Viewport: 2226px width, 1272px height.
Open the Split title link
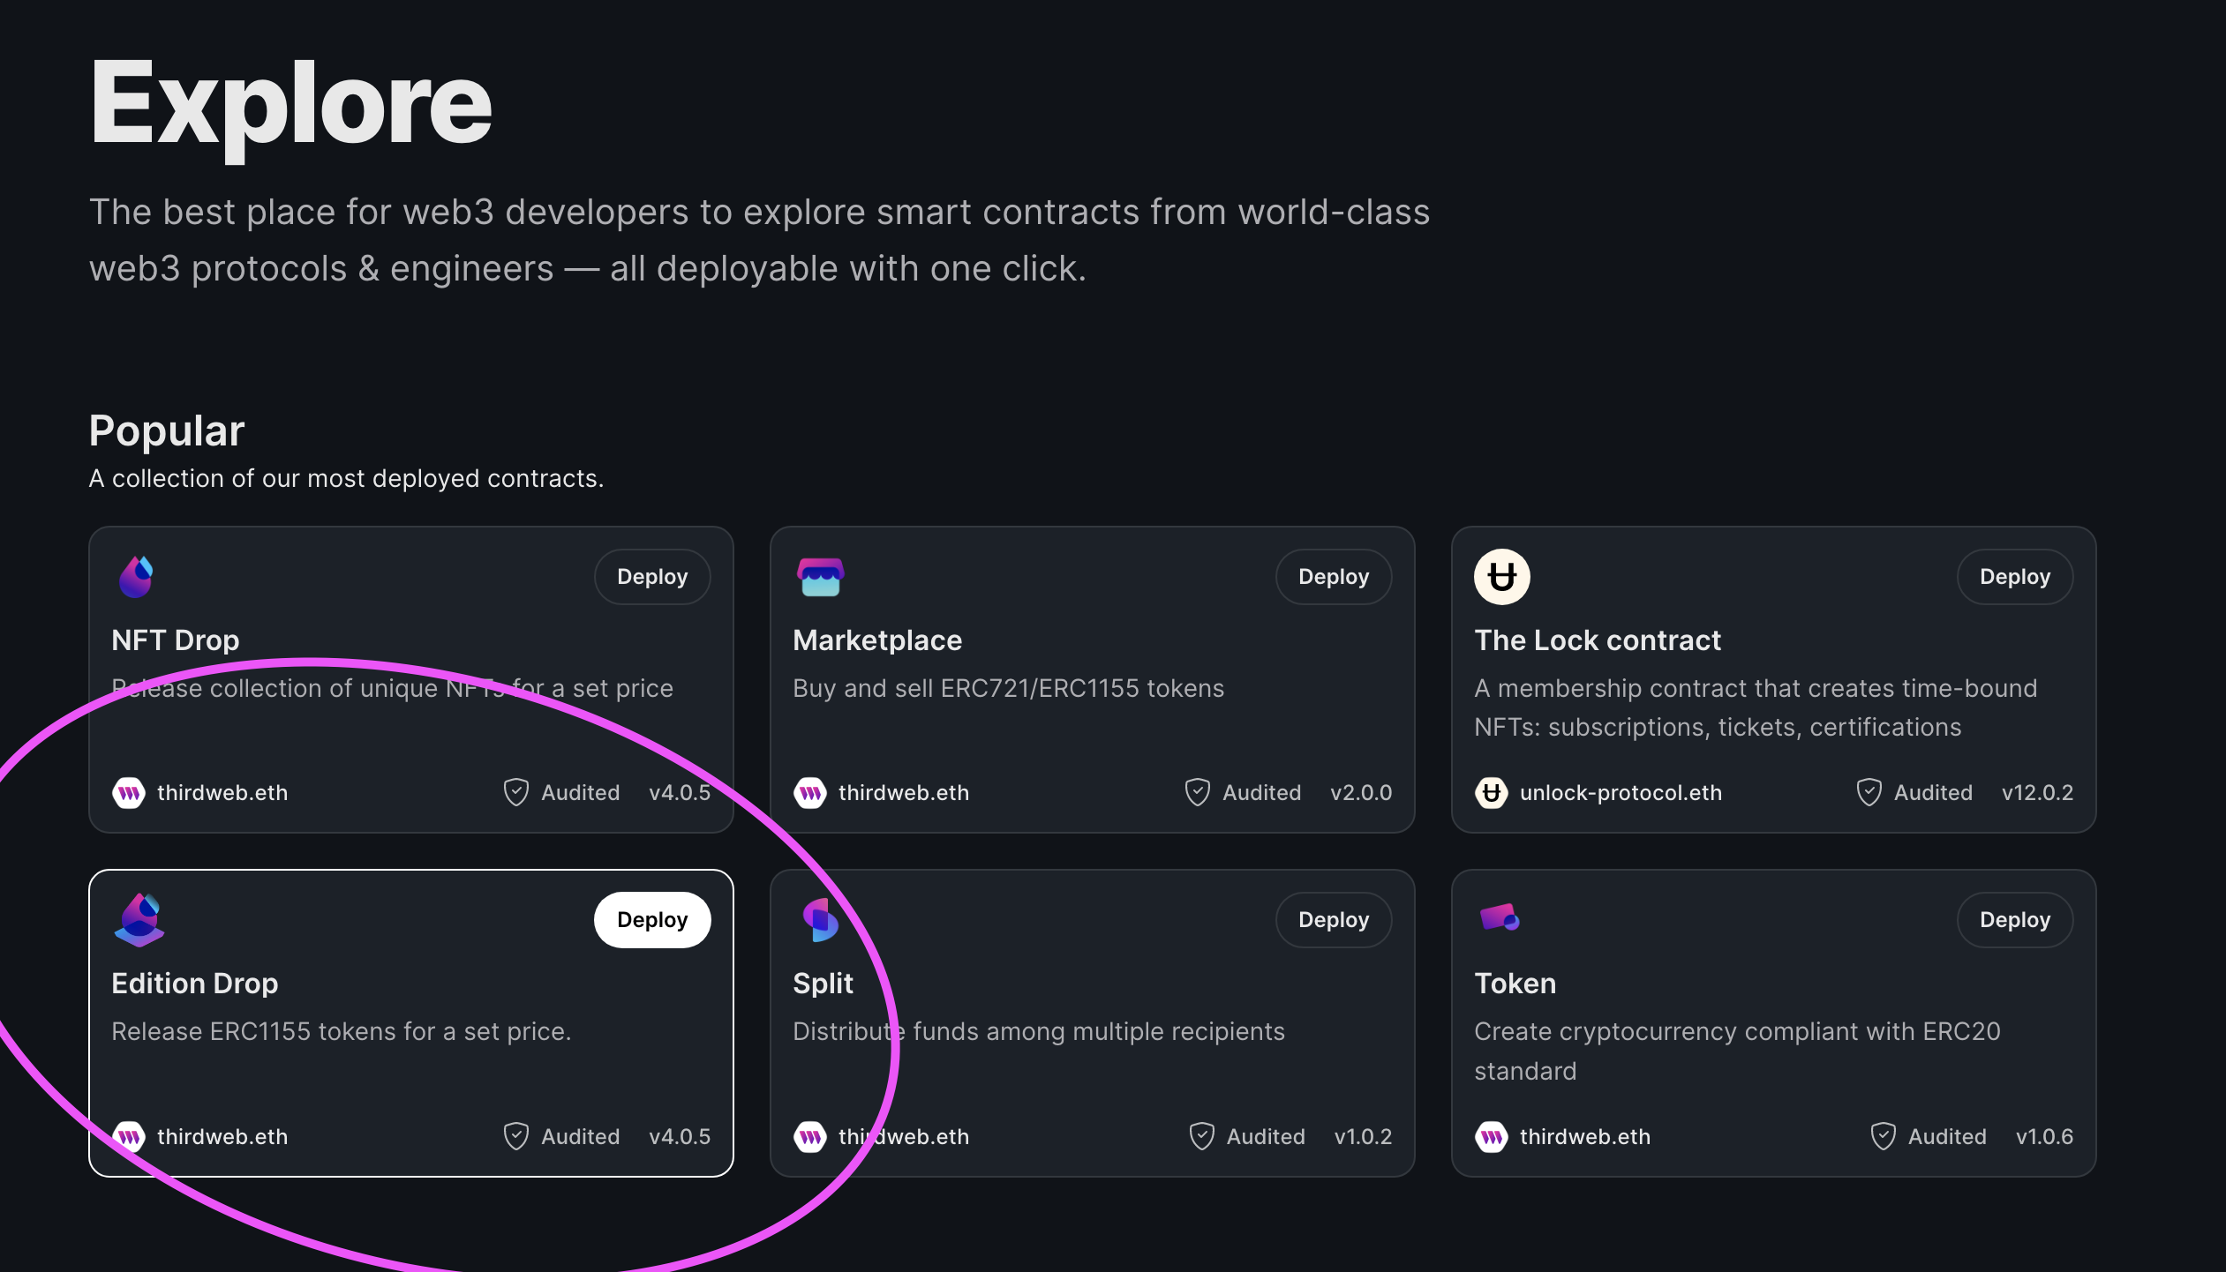[823, 984]
